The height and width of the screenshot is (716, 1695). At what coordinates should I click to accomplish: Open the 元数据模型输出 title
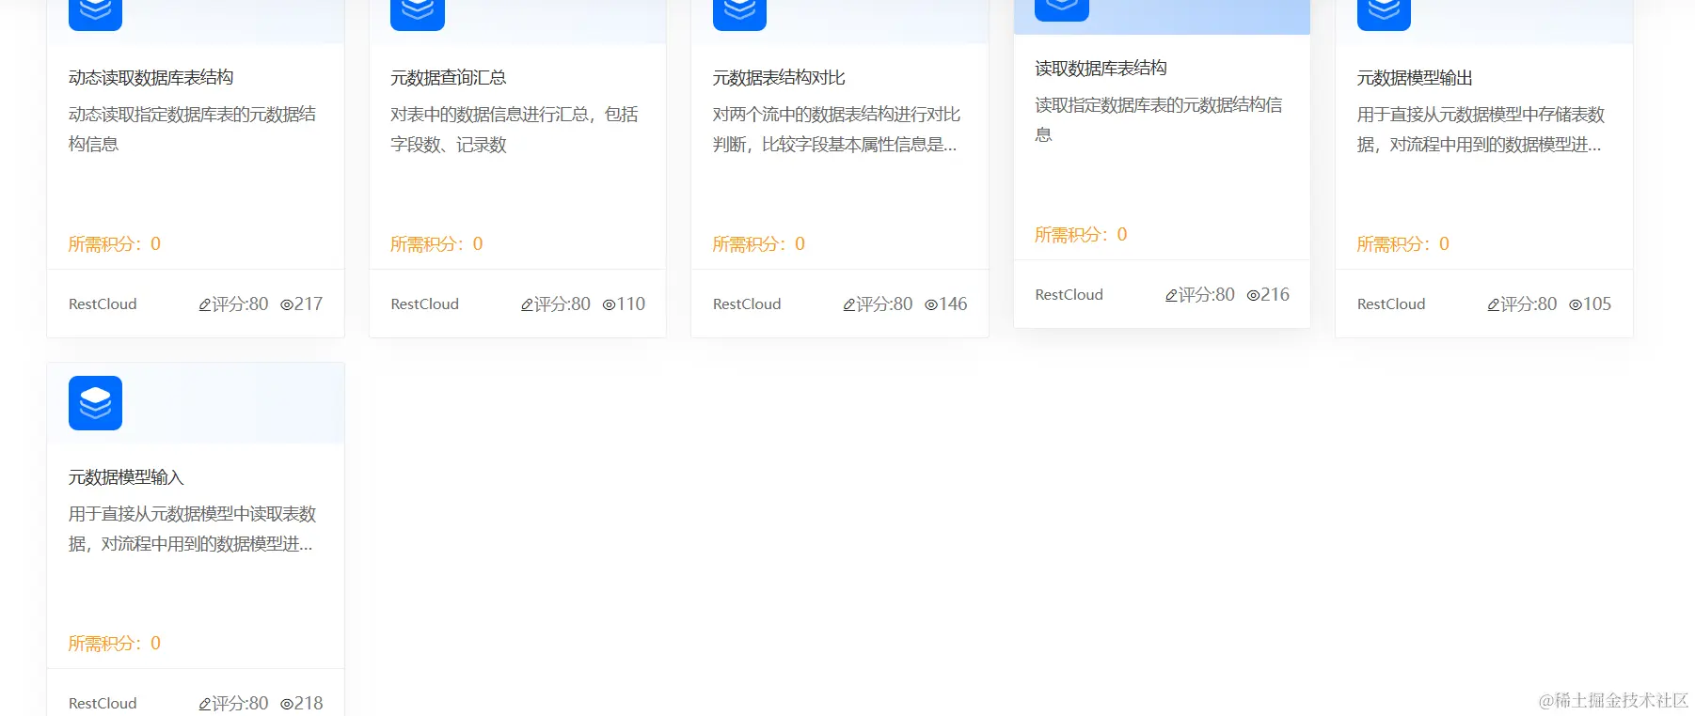tap(1415, 78)
